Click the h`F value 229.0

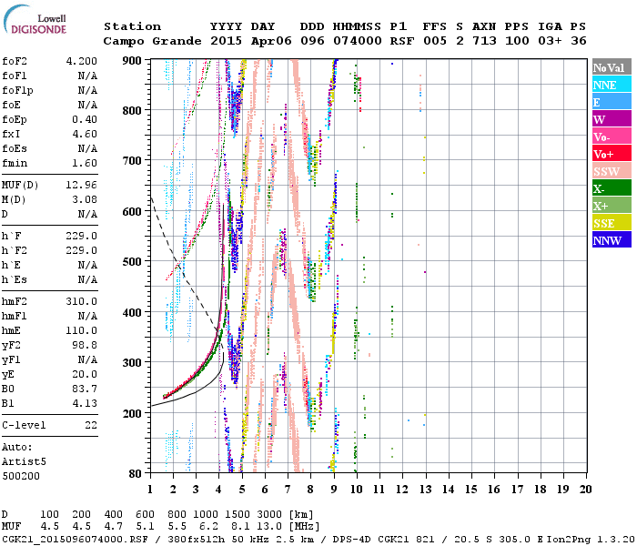[x=82, y=236]
